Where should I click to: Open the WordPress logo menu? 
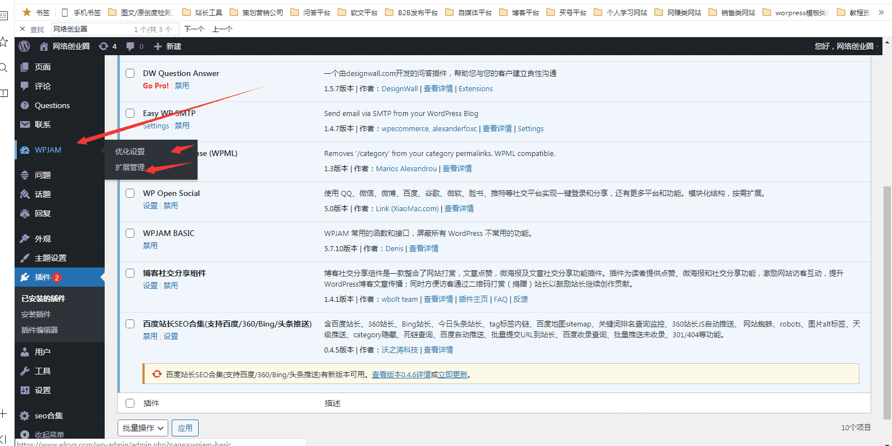(x=24, y=46)
